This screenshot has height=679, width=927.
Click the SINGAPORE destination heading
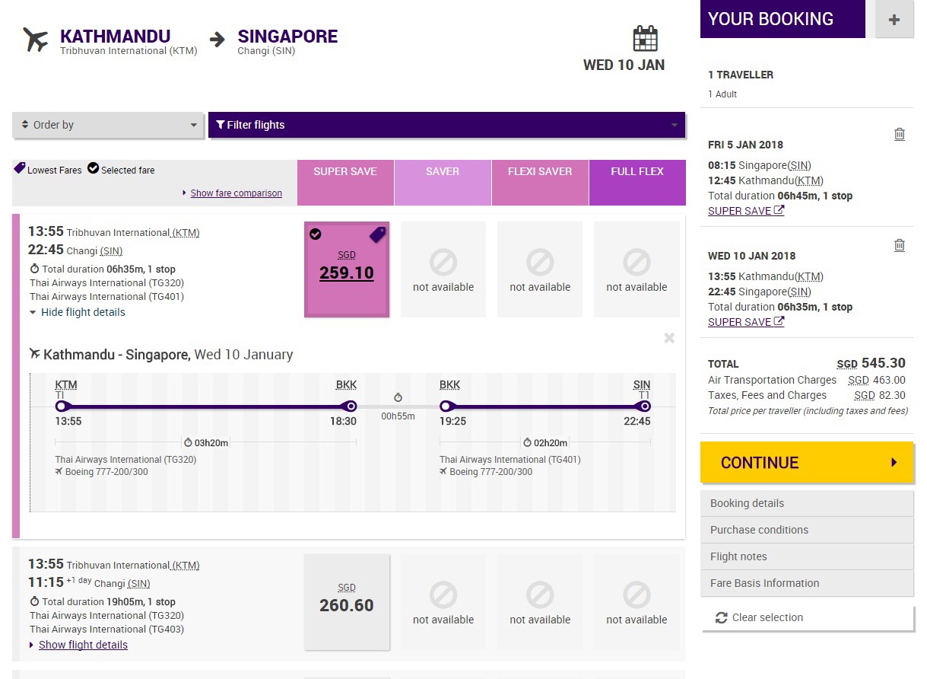pyautogui.click(x=287, y=36)
